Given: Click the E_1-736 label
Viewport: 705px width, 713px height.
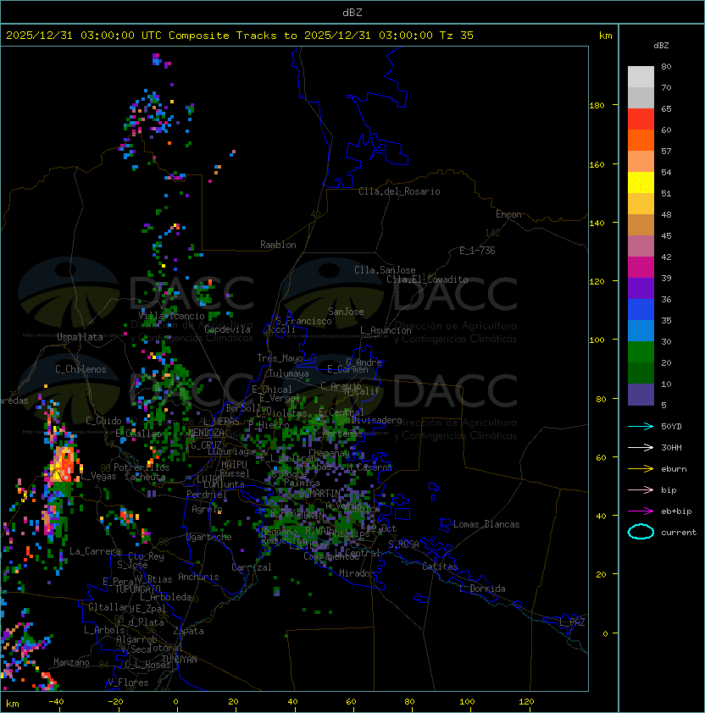Looking at the screenshot, I should [477, 251].
